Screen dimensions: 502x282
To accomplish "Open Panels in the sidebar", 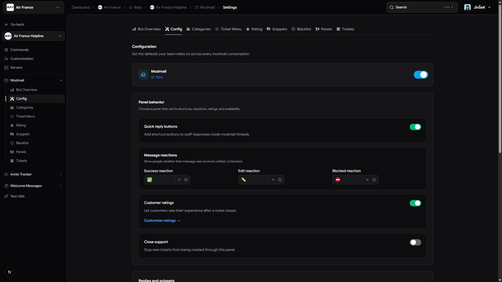I will click(36, 152).
